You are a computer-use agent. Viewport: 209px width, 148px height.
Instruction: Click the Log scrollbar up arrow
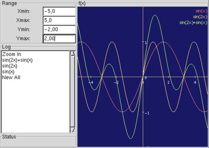click(73, 53)
